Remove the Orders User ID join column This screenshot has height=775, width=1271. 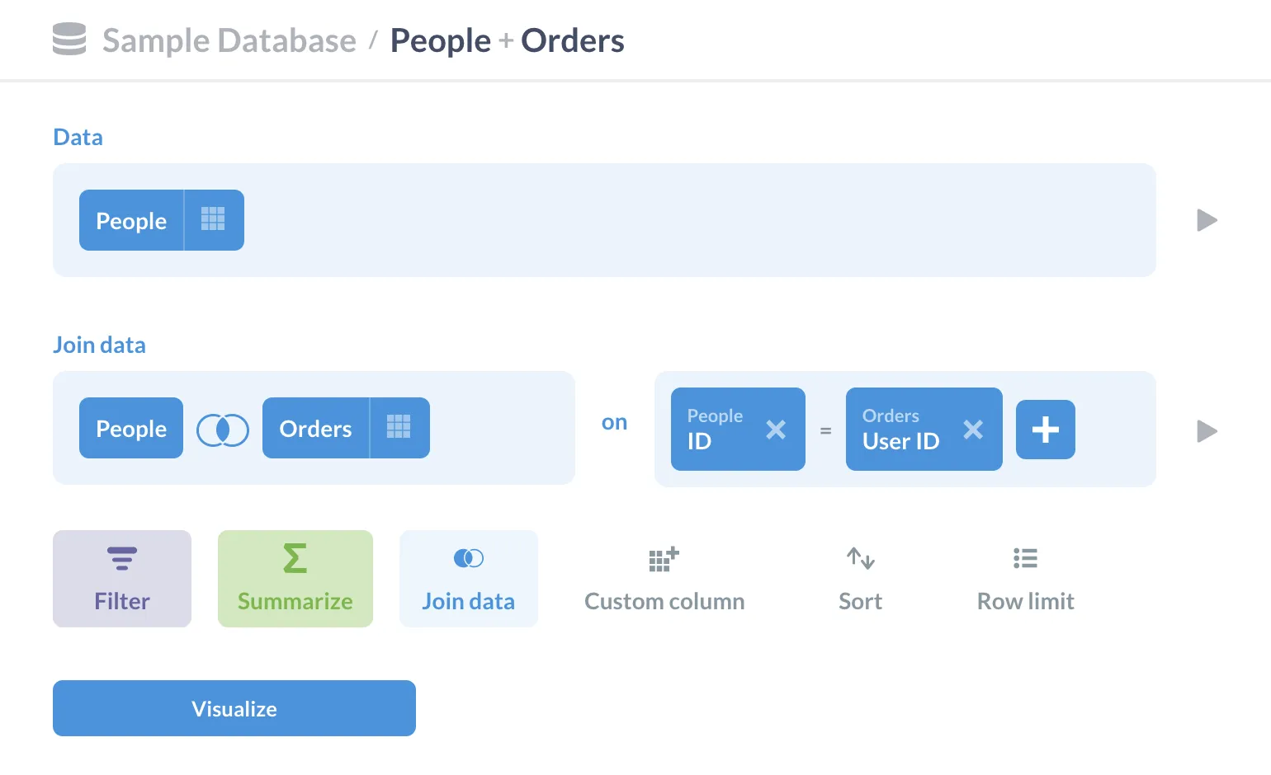[x=973, y=429]
